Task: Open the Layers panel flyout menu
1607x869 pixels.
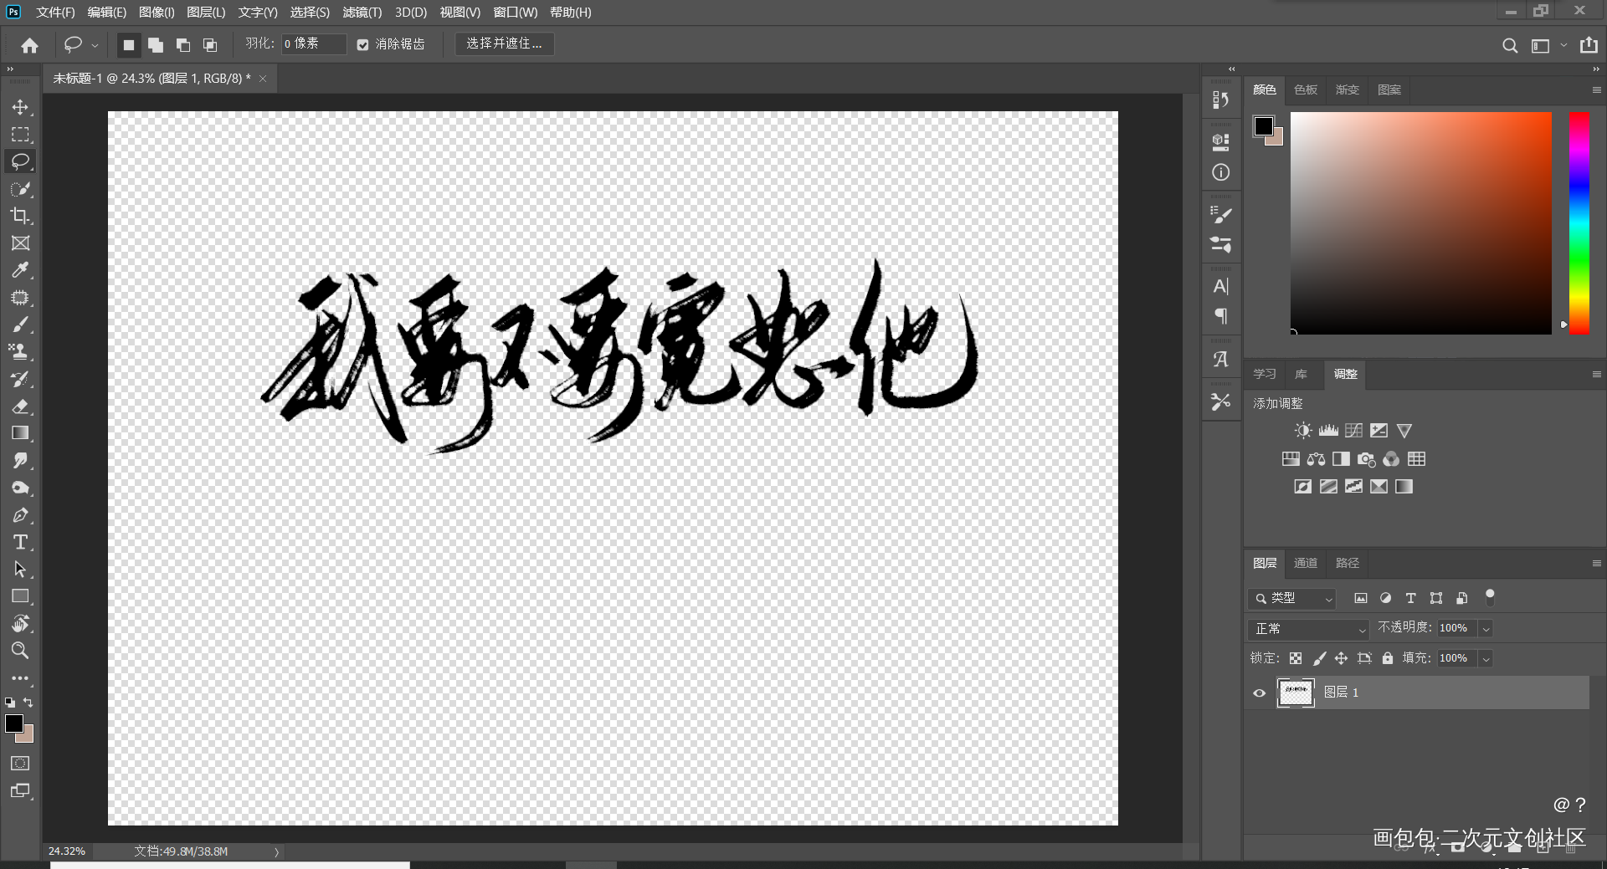Action: (1595, 563)
